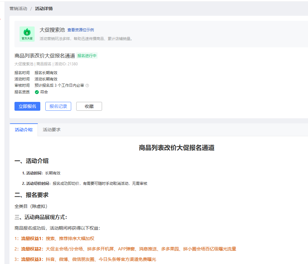Click the green check icon beside 符合
The width and height of the screenshot is (308, 264).
click(37, 92)
